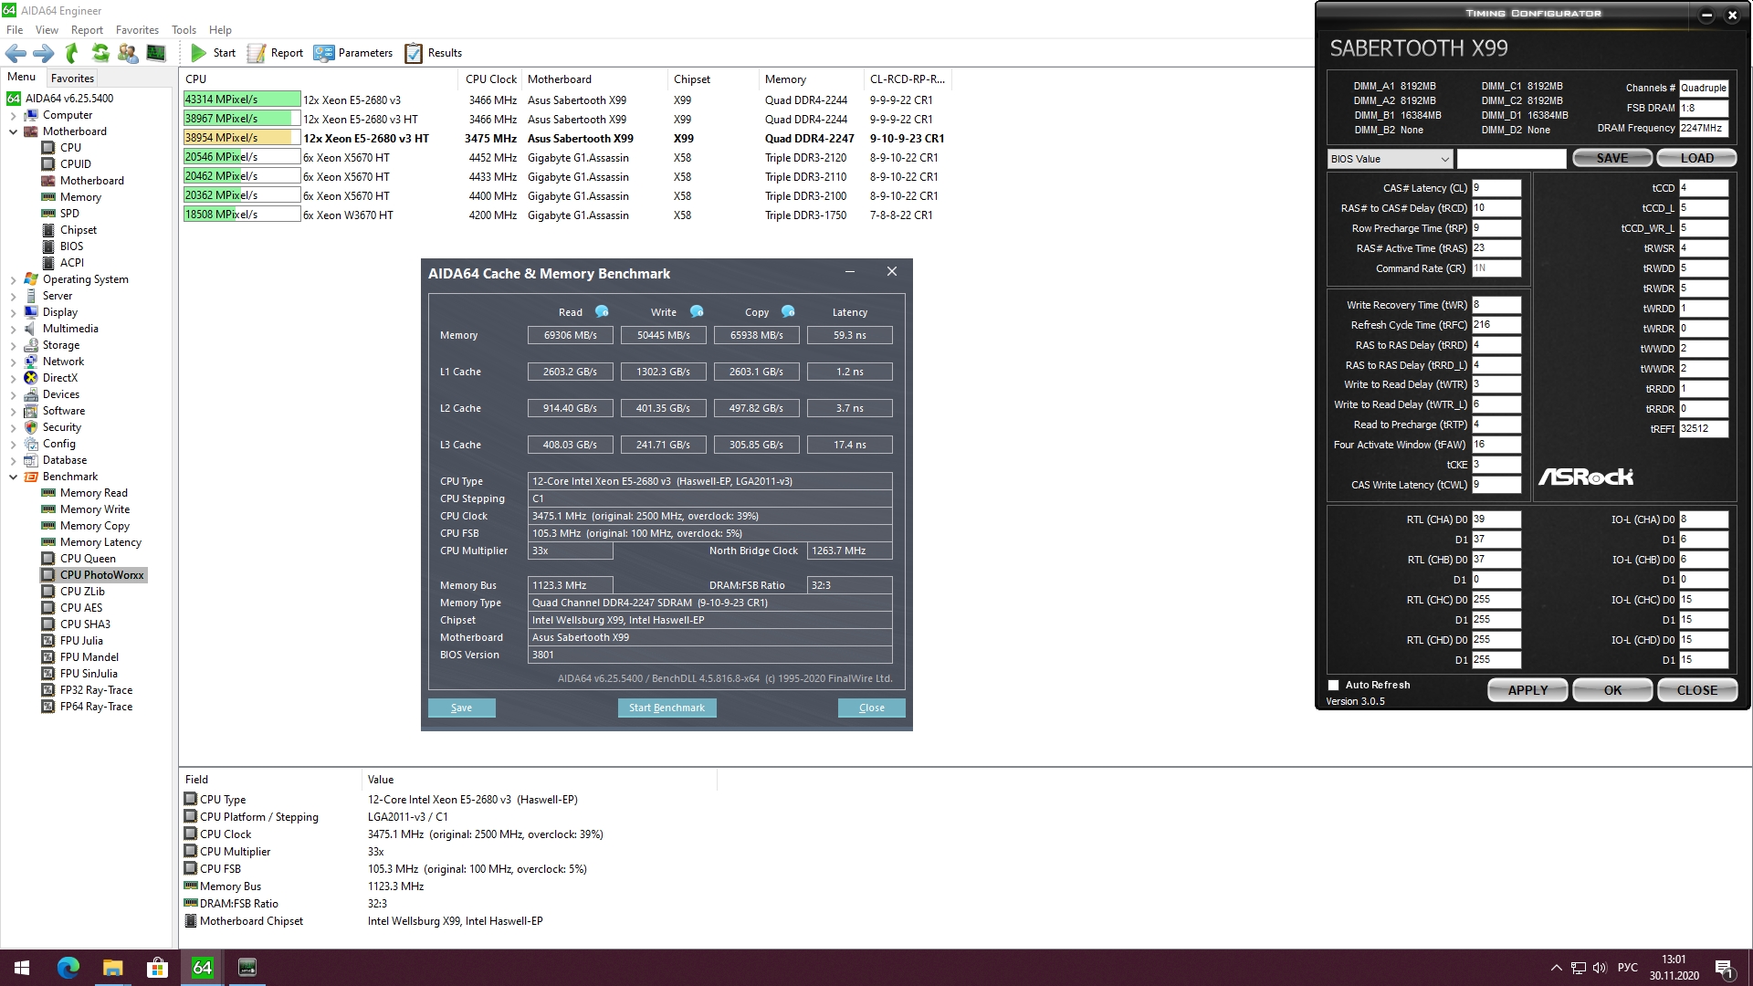Click the CAS# Latency (CL) input field
The image size is (1753, 986).
(x=1496, y=188)
